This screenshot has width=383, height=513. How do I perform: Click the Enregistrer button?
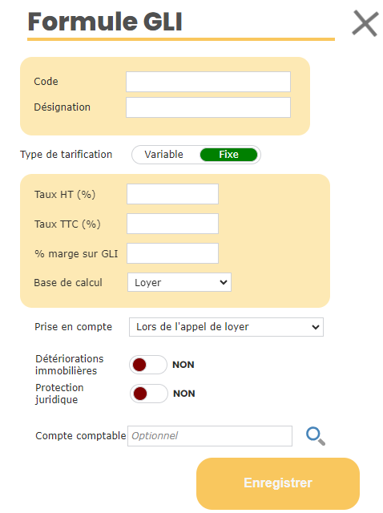278,483
